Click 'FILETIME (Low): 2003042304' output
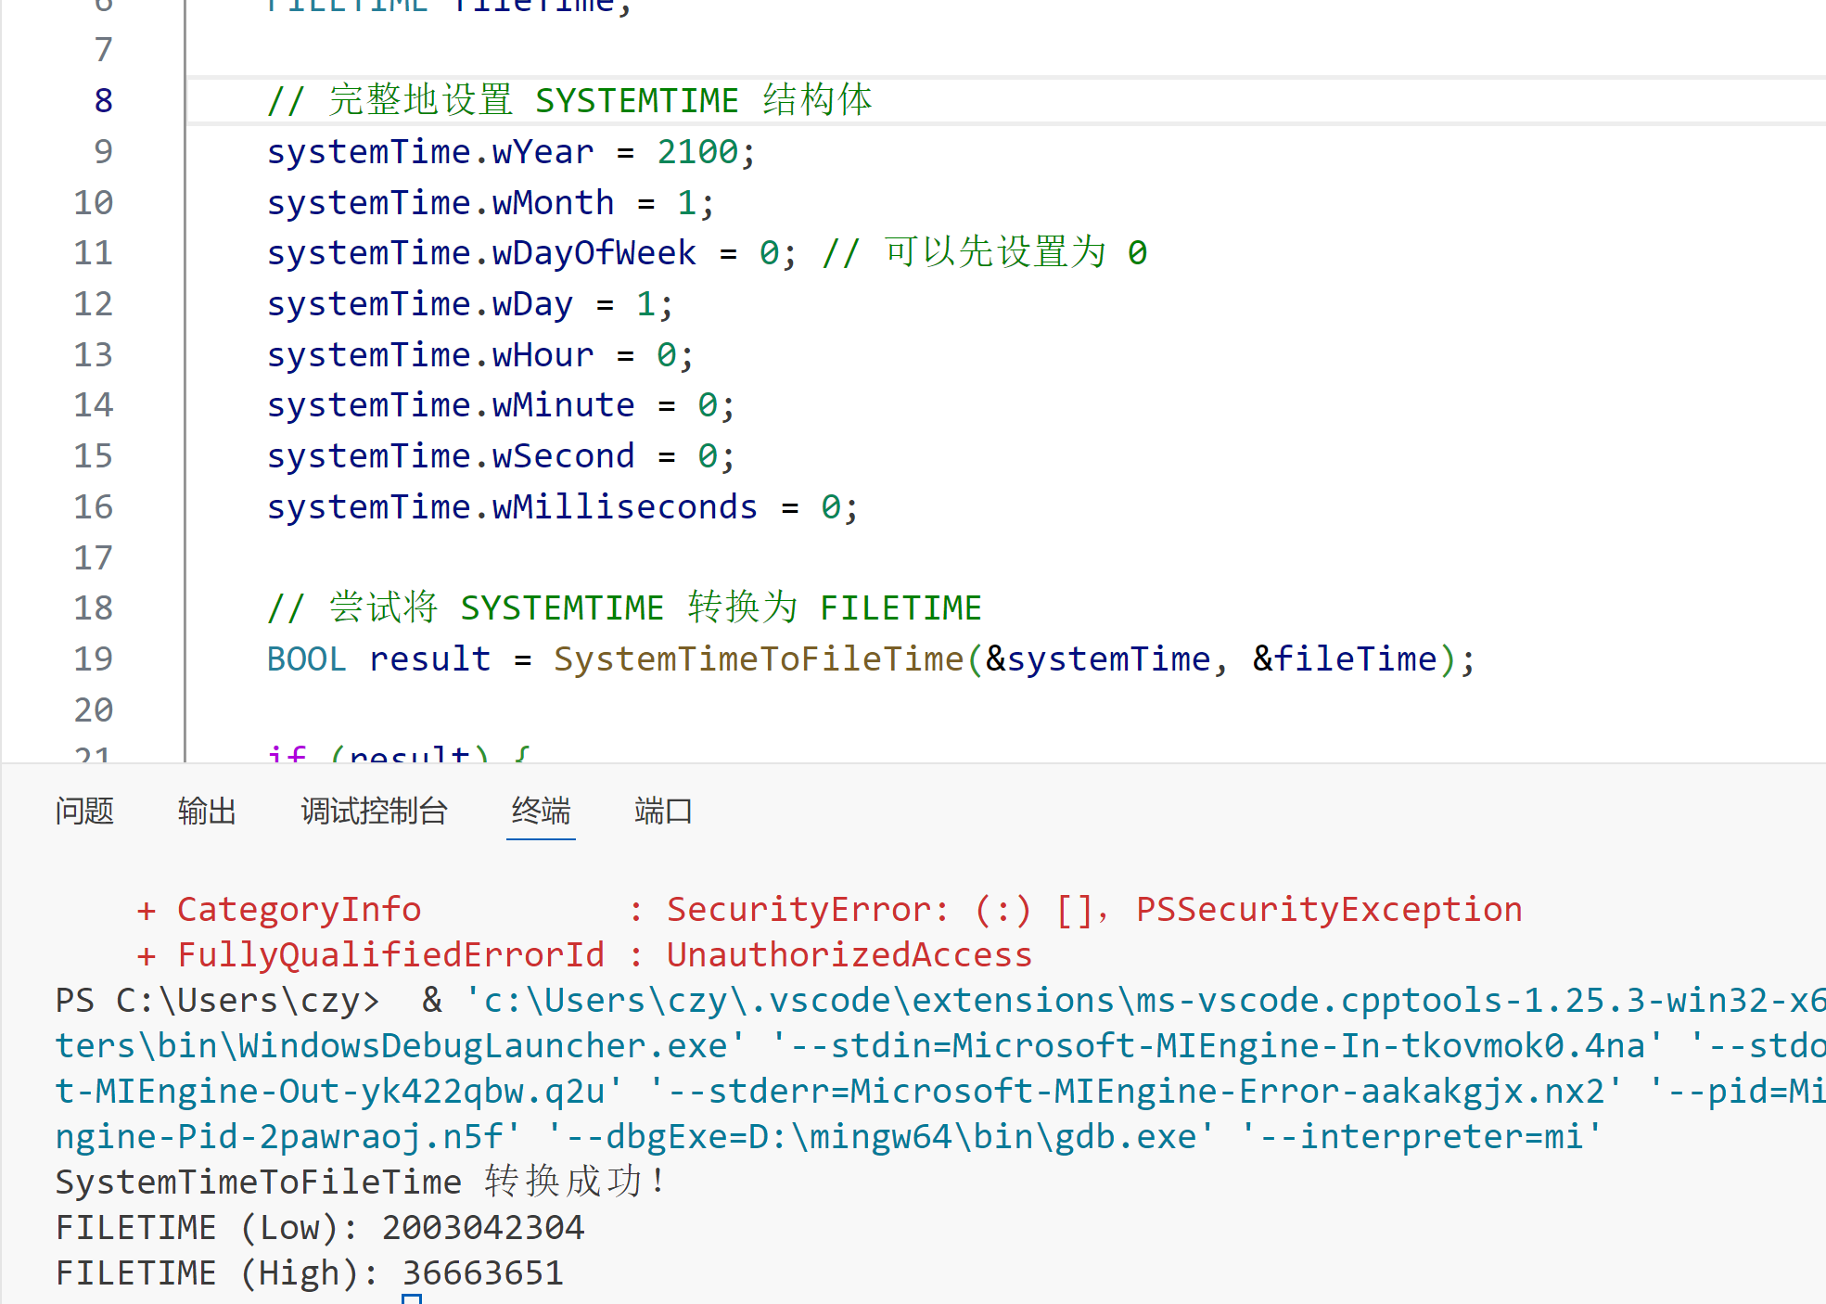This screenshot has width=1826, height=1304. [320, 1227]
